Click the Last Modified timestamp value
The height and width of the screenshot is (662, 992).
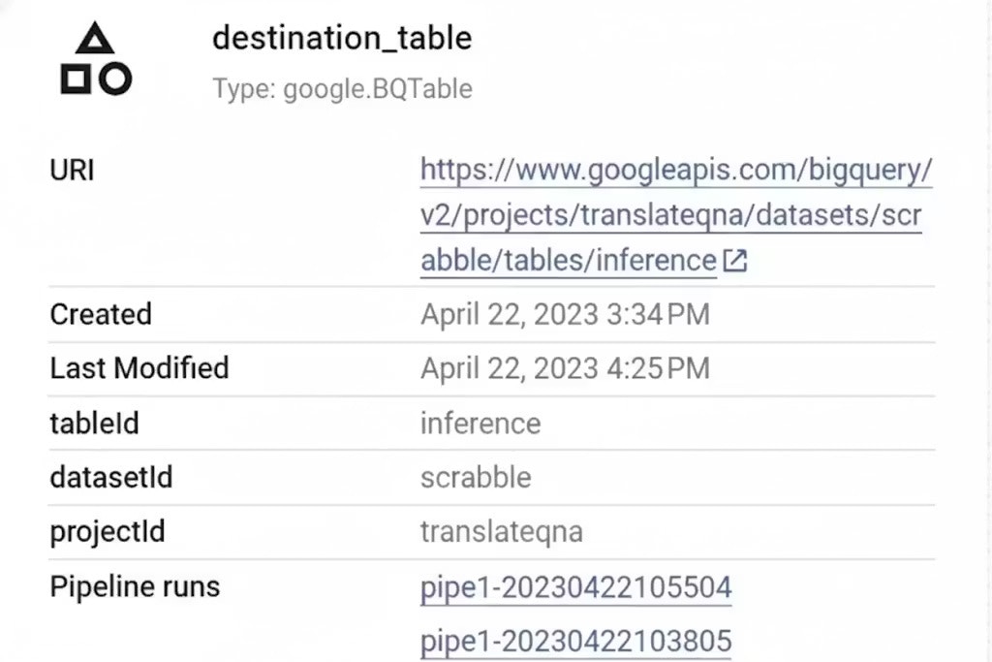click(565, 368)
